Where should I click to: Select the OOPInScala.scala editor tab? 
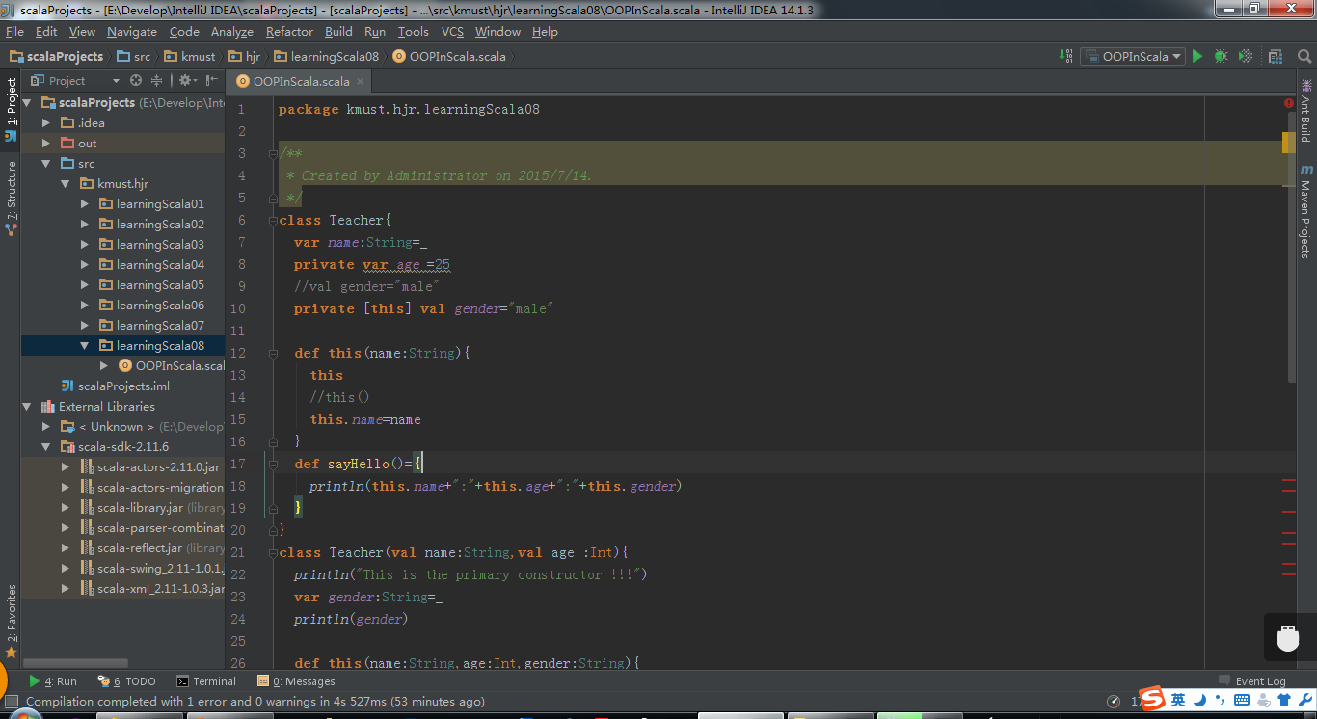301,81
